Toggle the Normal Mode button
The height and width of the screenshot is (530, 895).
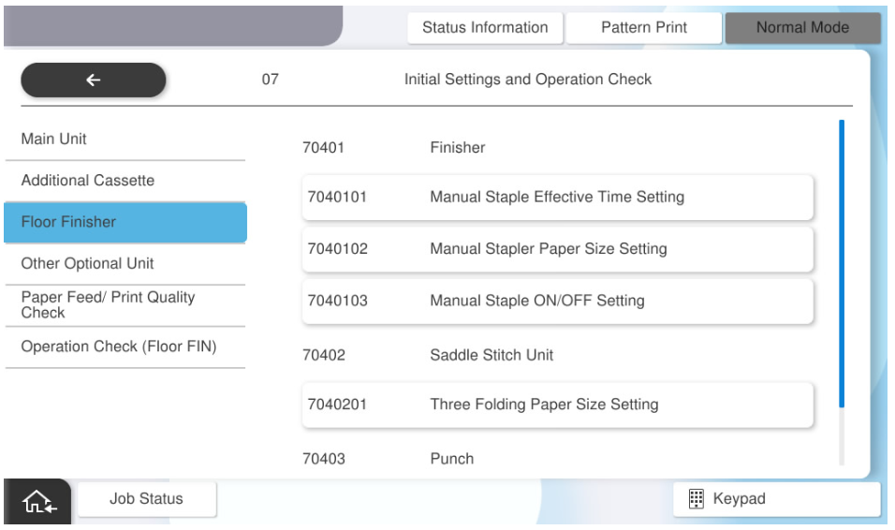tap(801, 28)
